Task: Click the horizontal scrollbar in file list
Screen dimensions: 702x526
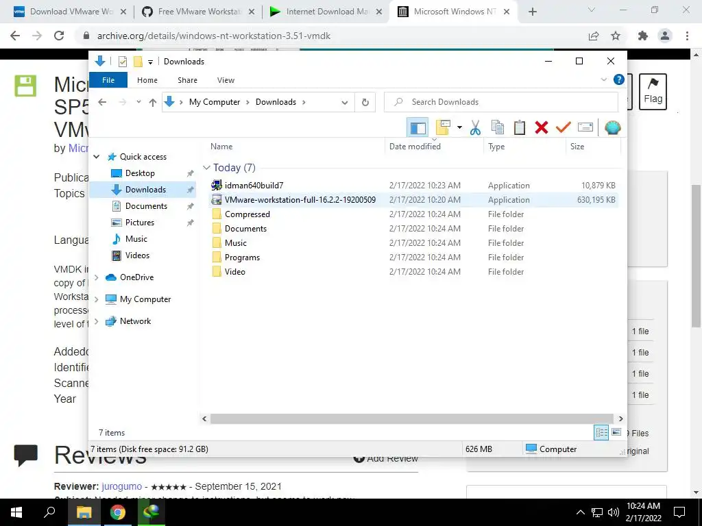Action: [x=411, y=419]
